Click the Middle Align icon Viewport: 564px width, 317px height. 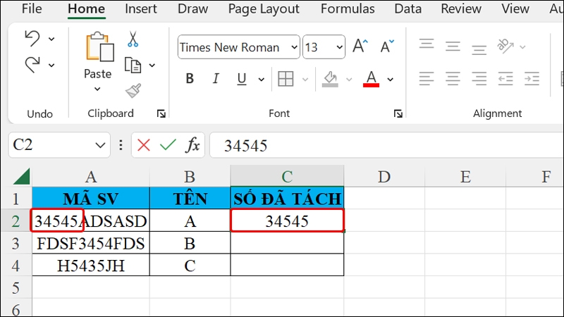point(453,46)
